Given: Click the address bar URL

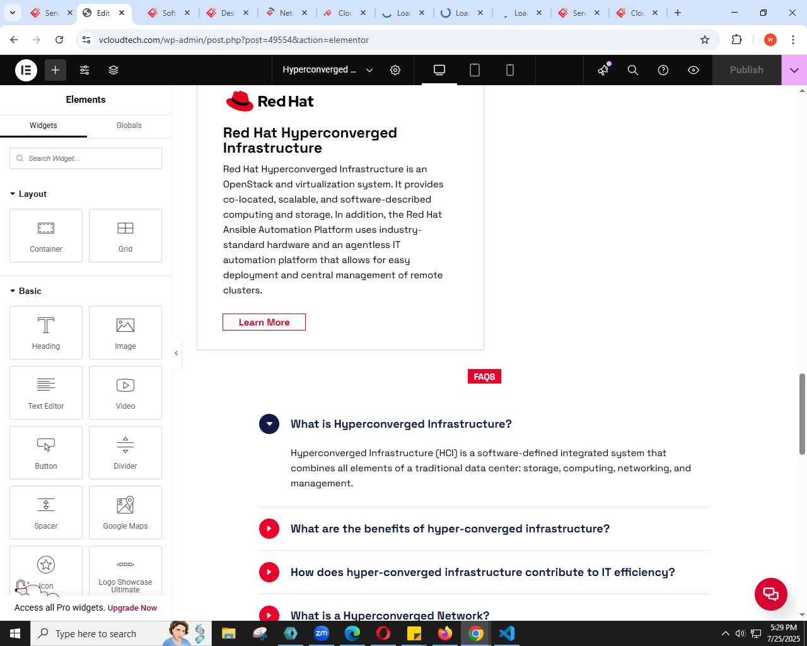Looking at the screenshot, I should click(x=234, y=40).
